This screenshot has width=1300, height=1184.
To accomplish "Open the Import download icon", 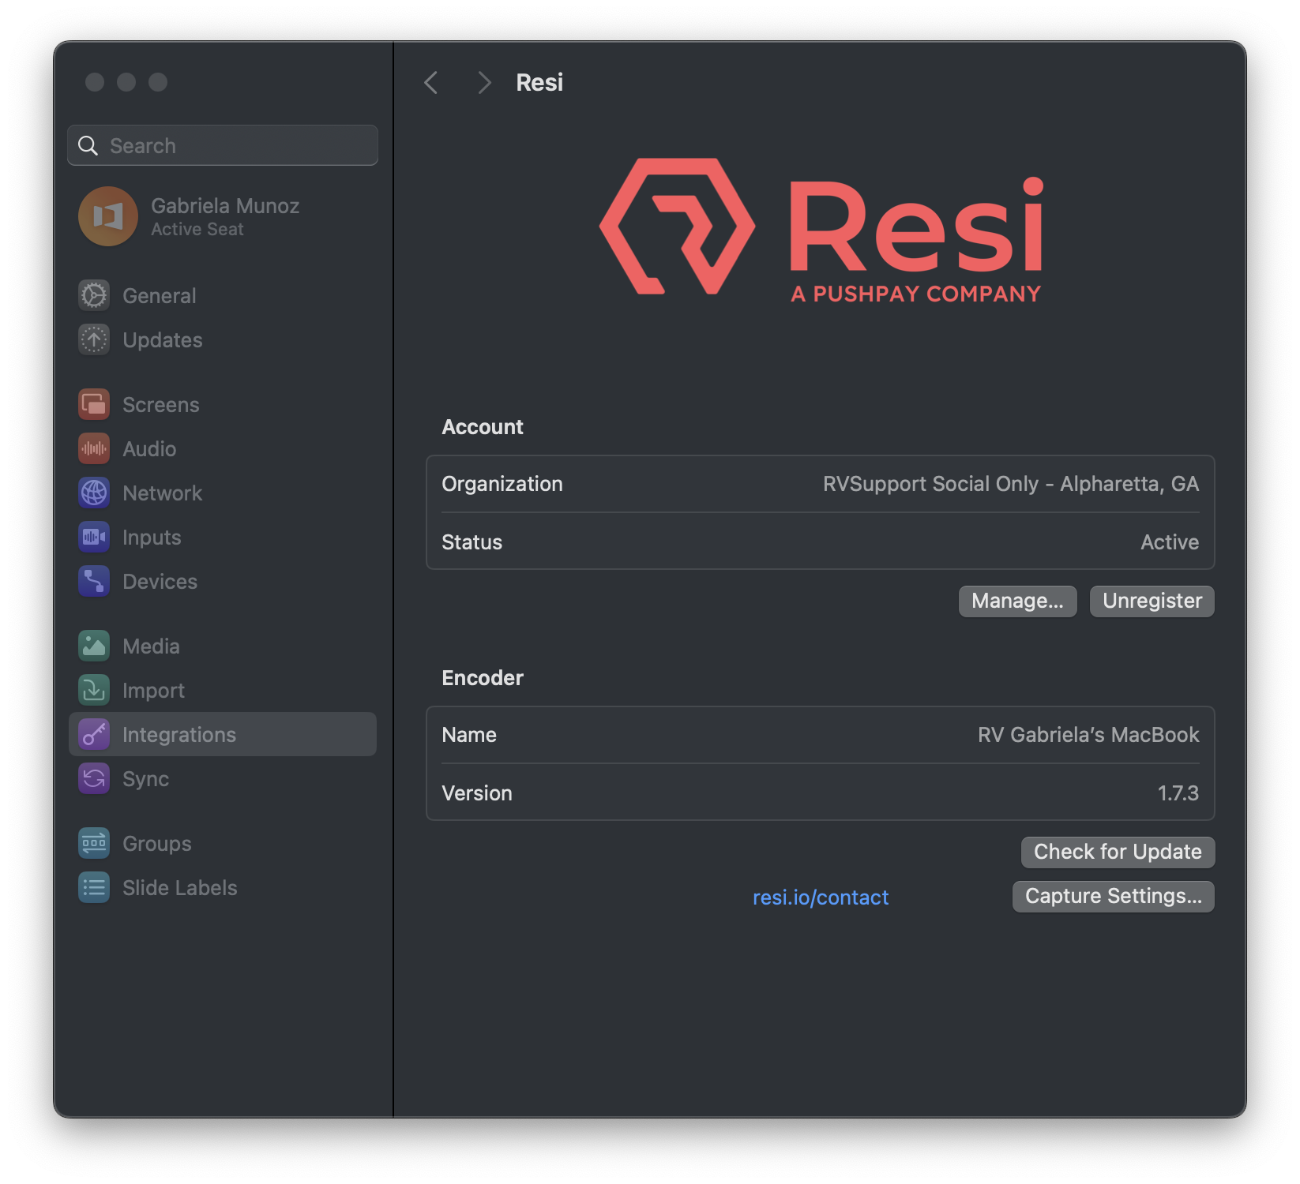I will click(94, 690).
